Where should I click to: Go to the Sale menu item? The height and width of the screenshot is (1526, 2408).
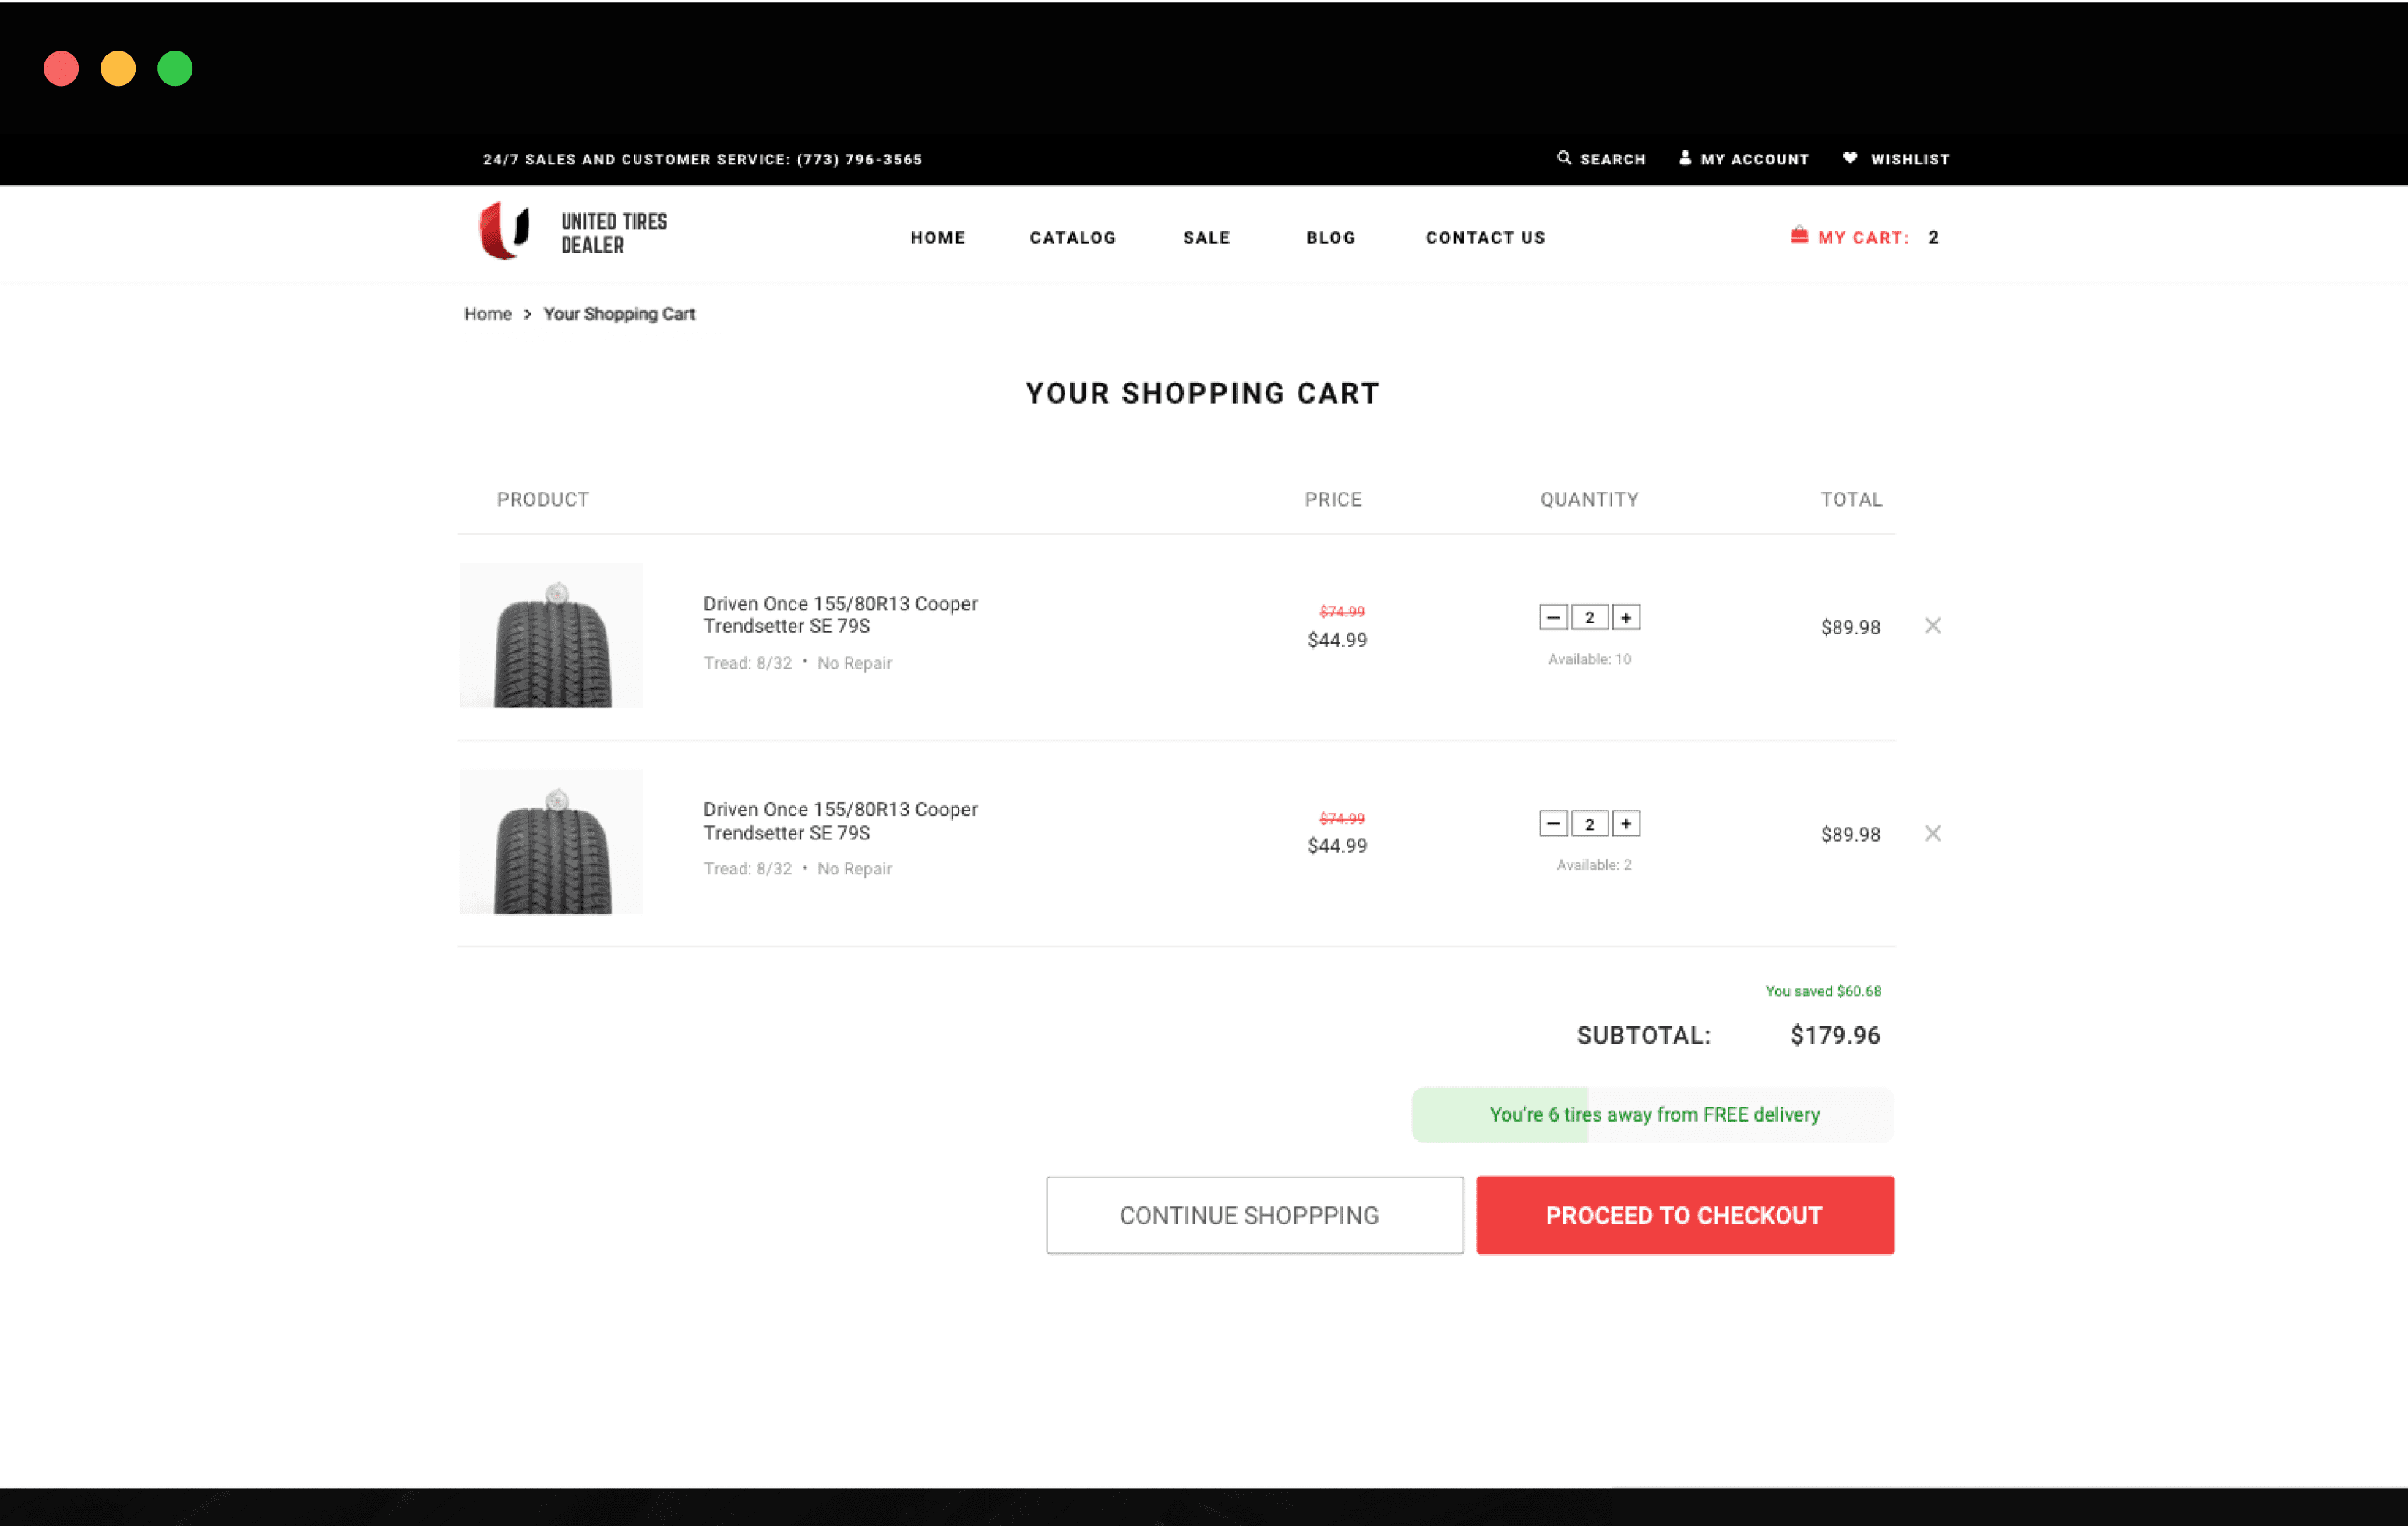(x=1206, y=238)
